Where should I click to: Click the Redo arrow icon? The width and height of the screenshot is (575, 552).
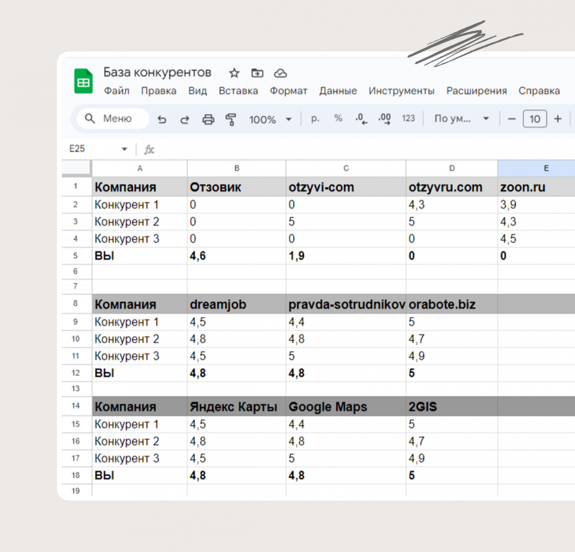185,119
